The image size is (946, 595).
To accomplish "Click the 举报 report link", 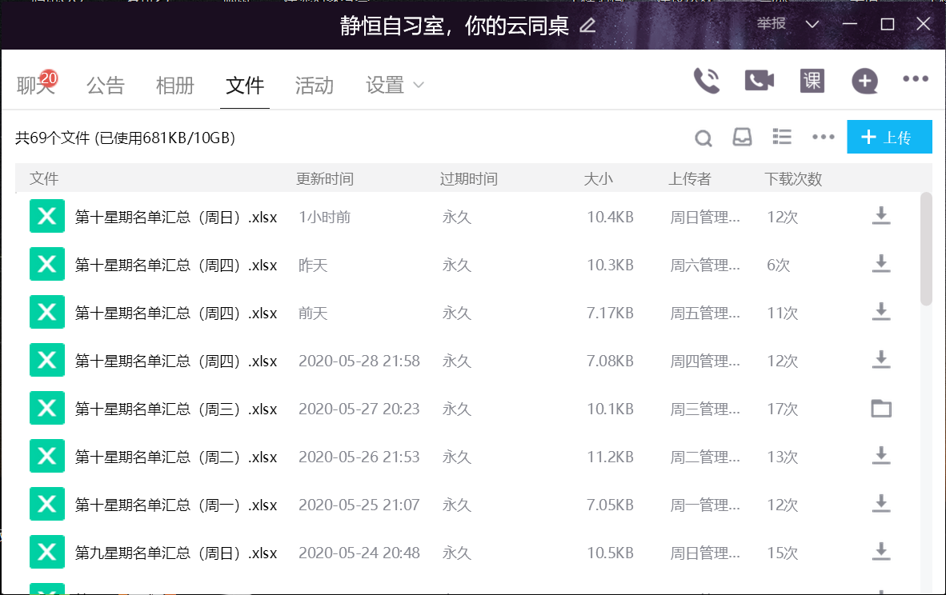I will pos(772,24).
